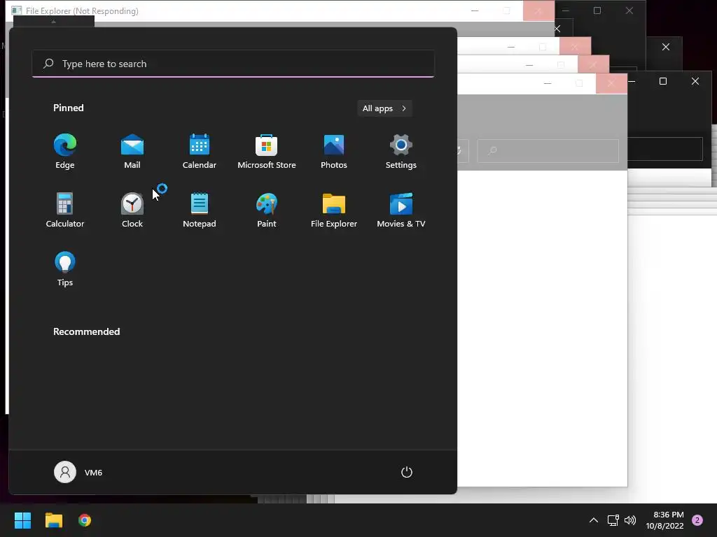The image size is (717, 537).
Task: Launch Notepad from Pinned apps
Action: pos(200,210)
